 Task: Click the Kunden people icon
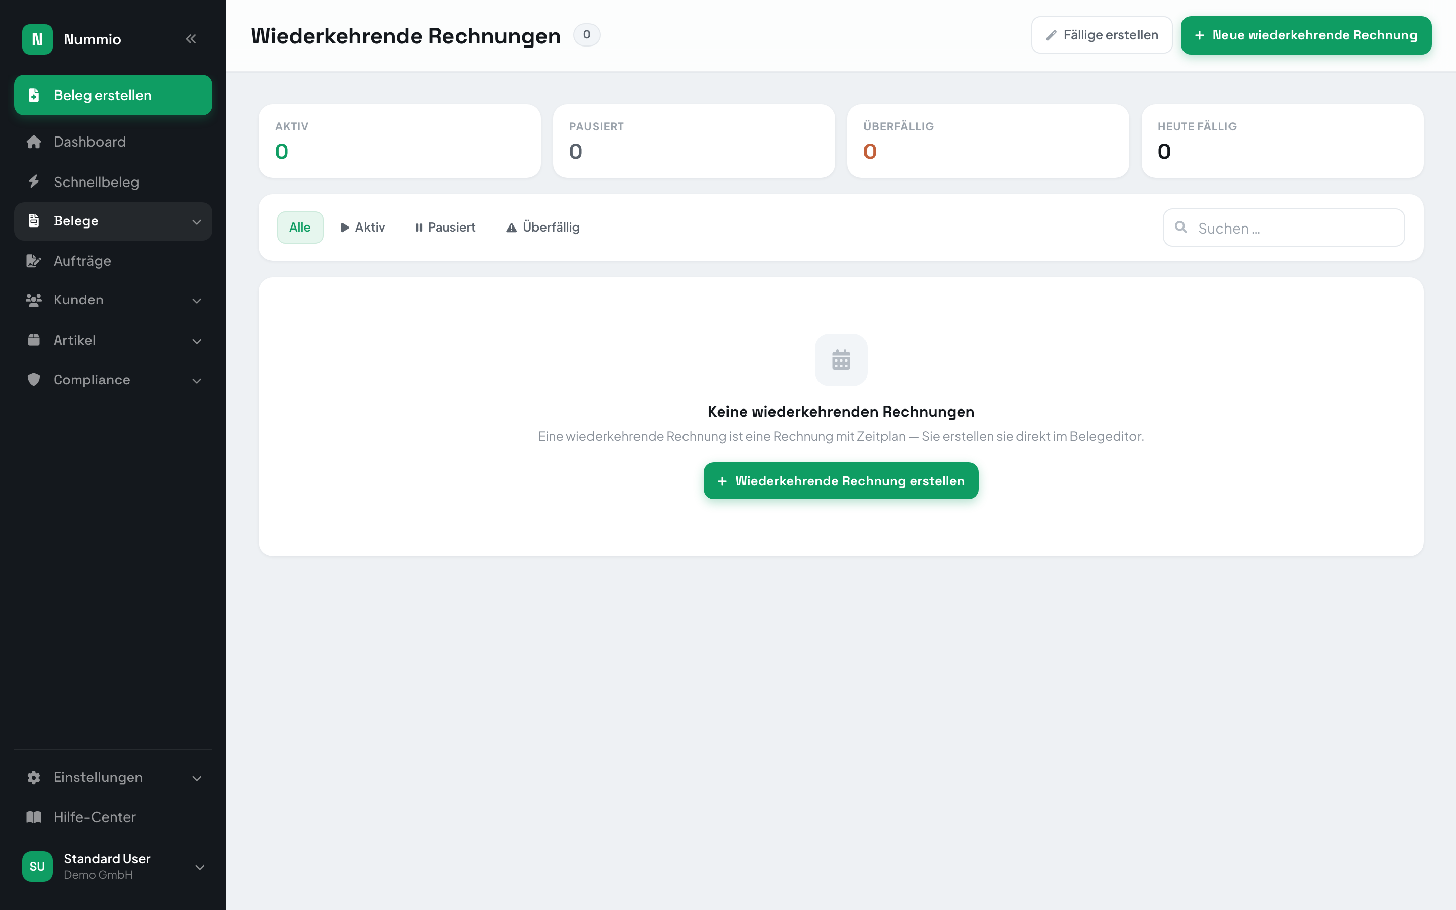point(34,300)
